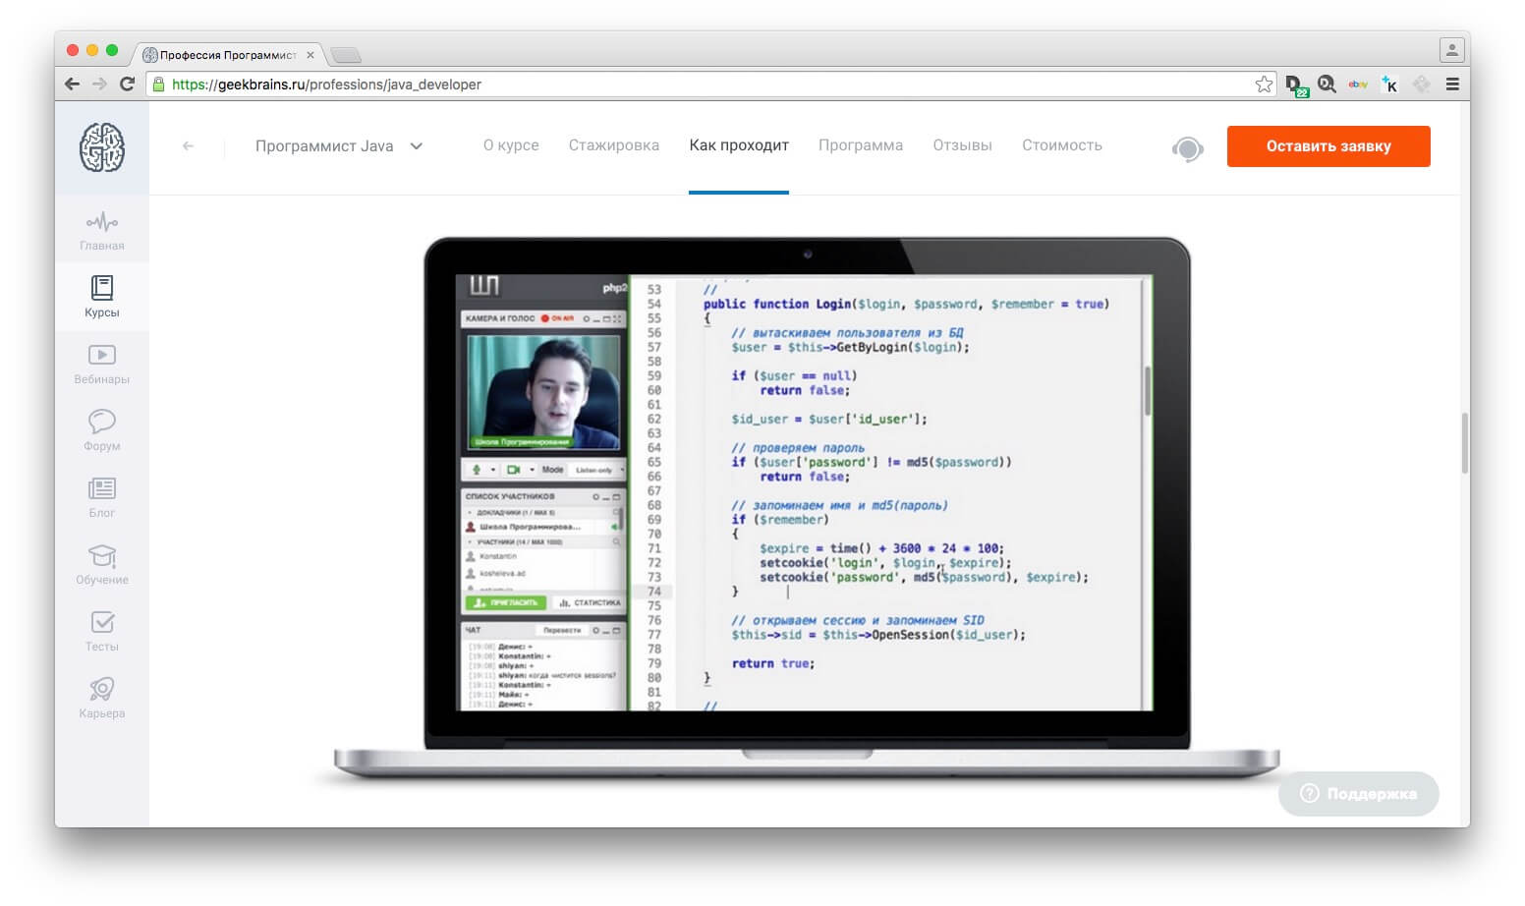Switch to the Стажировка tab
This screenshot has height=906, width=1525.
[x=614, y=145]
